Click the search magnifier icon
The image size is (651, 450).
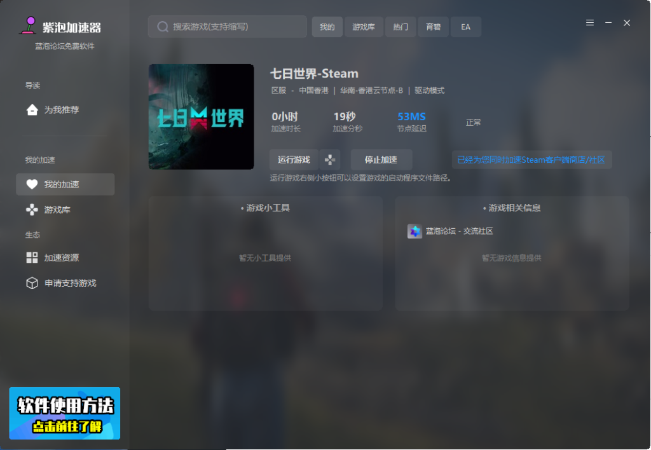coord(162,27)
